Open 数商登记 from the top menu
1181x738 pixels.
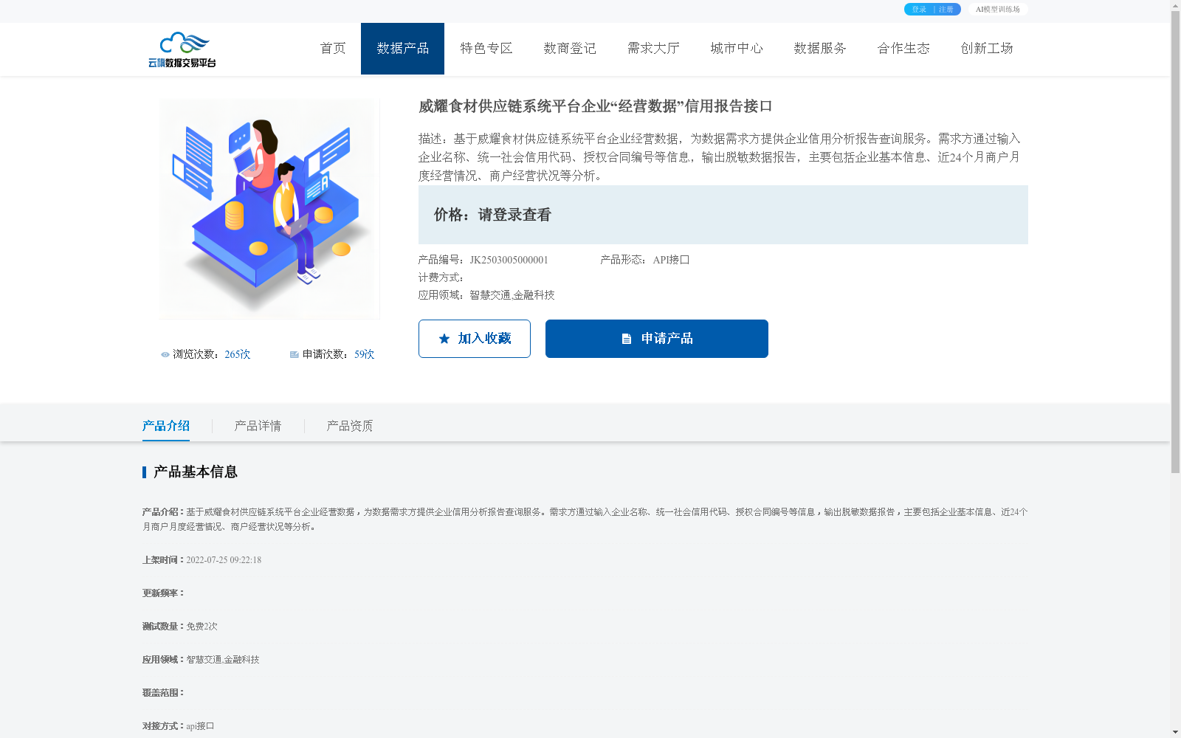coord(570,49)
